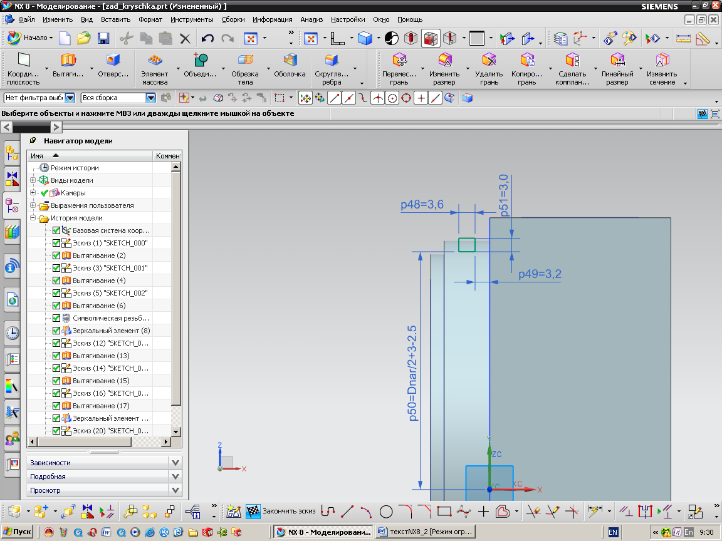Select the Скругление ребра edge blend tool

[332, 69]
